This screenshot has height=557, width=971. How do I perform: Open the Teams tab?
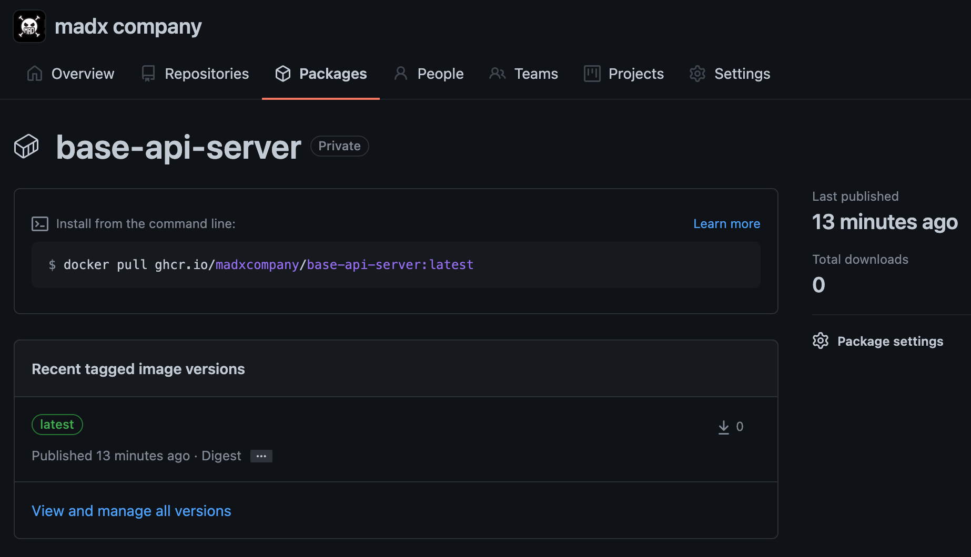(x=523, y=74)
